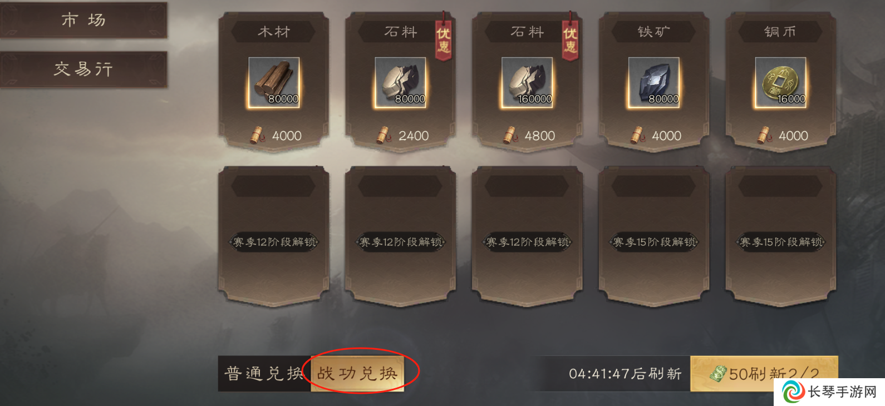885x406 pixels.
Task: Click the 04:41:47后刷新 countdown timer
Action: (x=625, y=374)
